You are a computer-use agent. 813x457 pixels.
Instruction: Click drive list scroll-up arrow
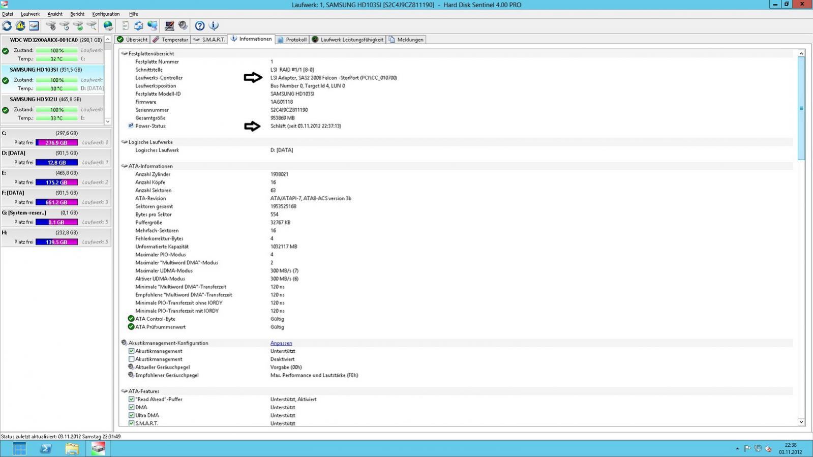click(x=108, y=40)
